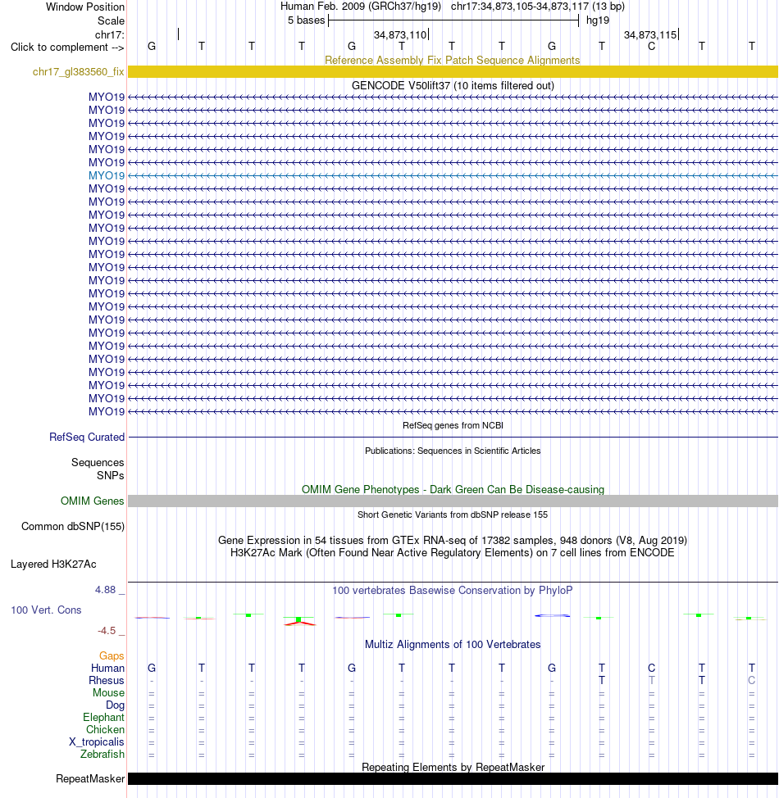Click the C base in the Rhesus row
This screenshot has width=779, height=798.
[x=751, y=681]
